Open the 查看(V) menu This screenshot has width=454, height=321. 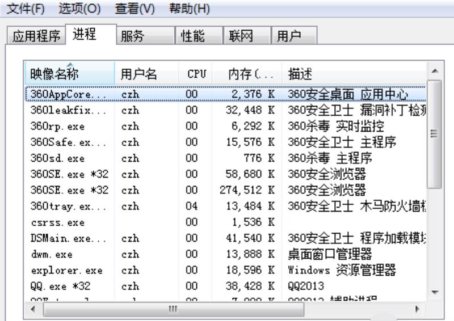pos(134,9)
